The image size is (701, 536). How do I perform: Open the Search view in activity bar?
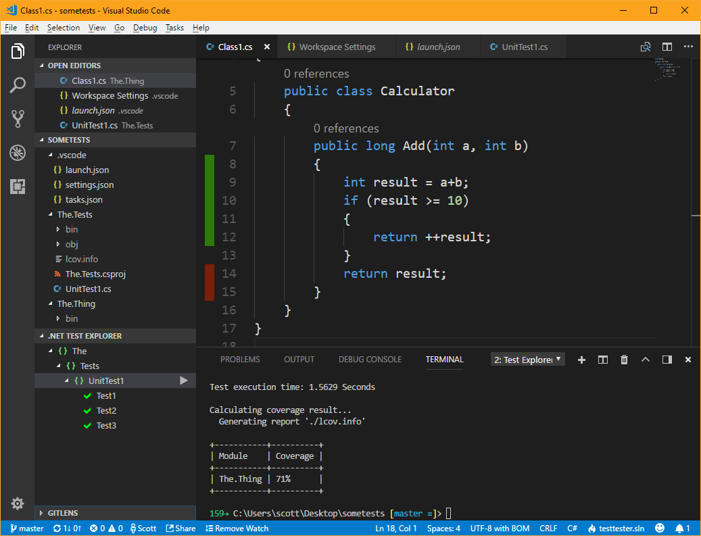click(x=18, y=85)
